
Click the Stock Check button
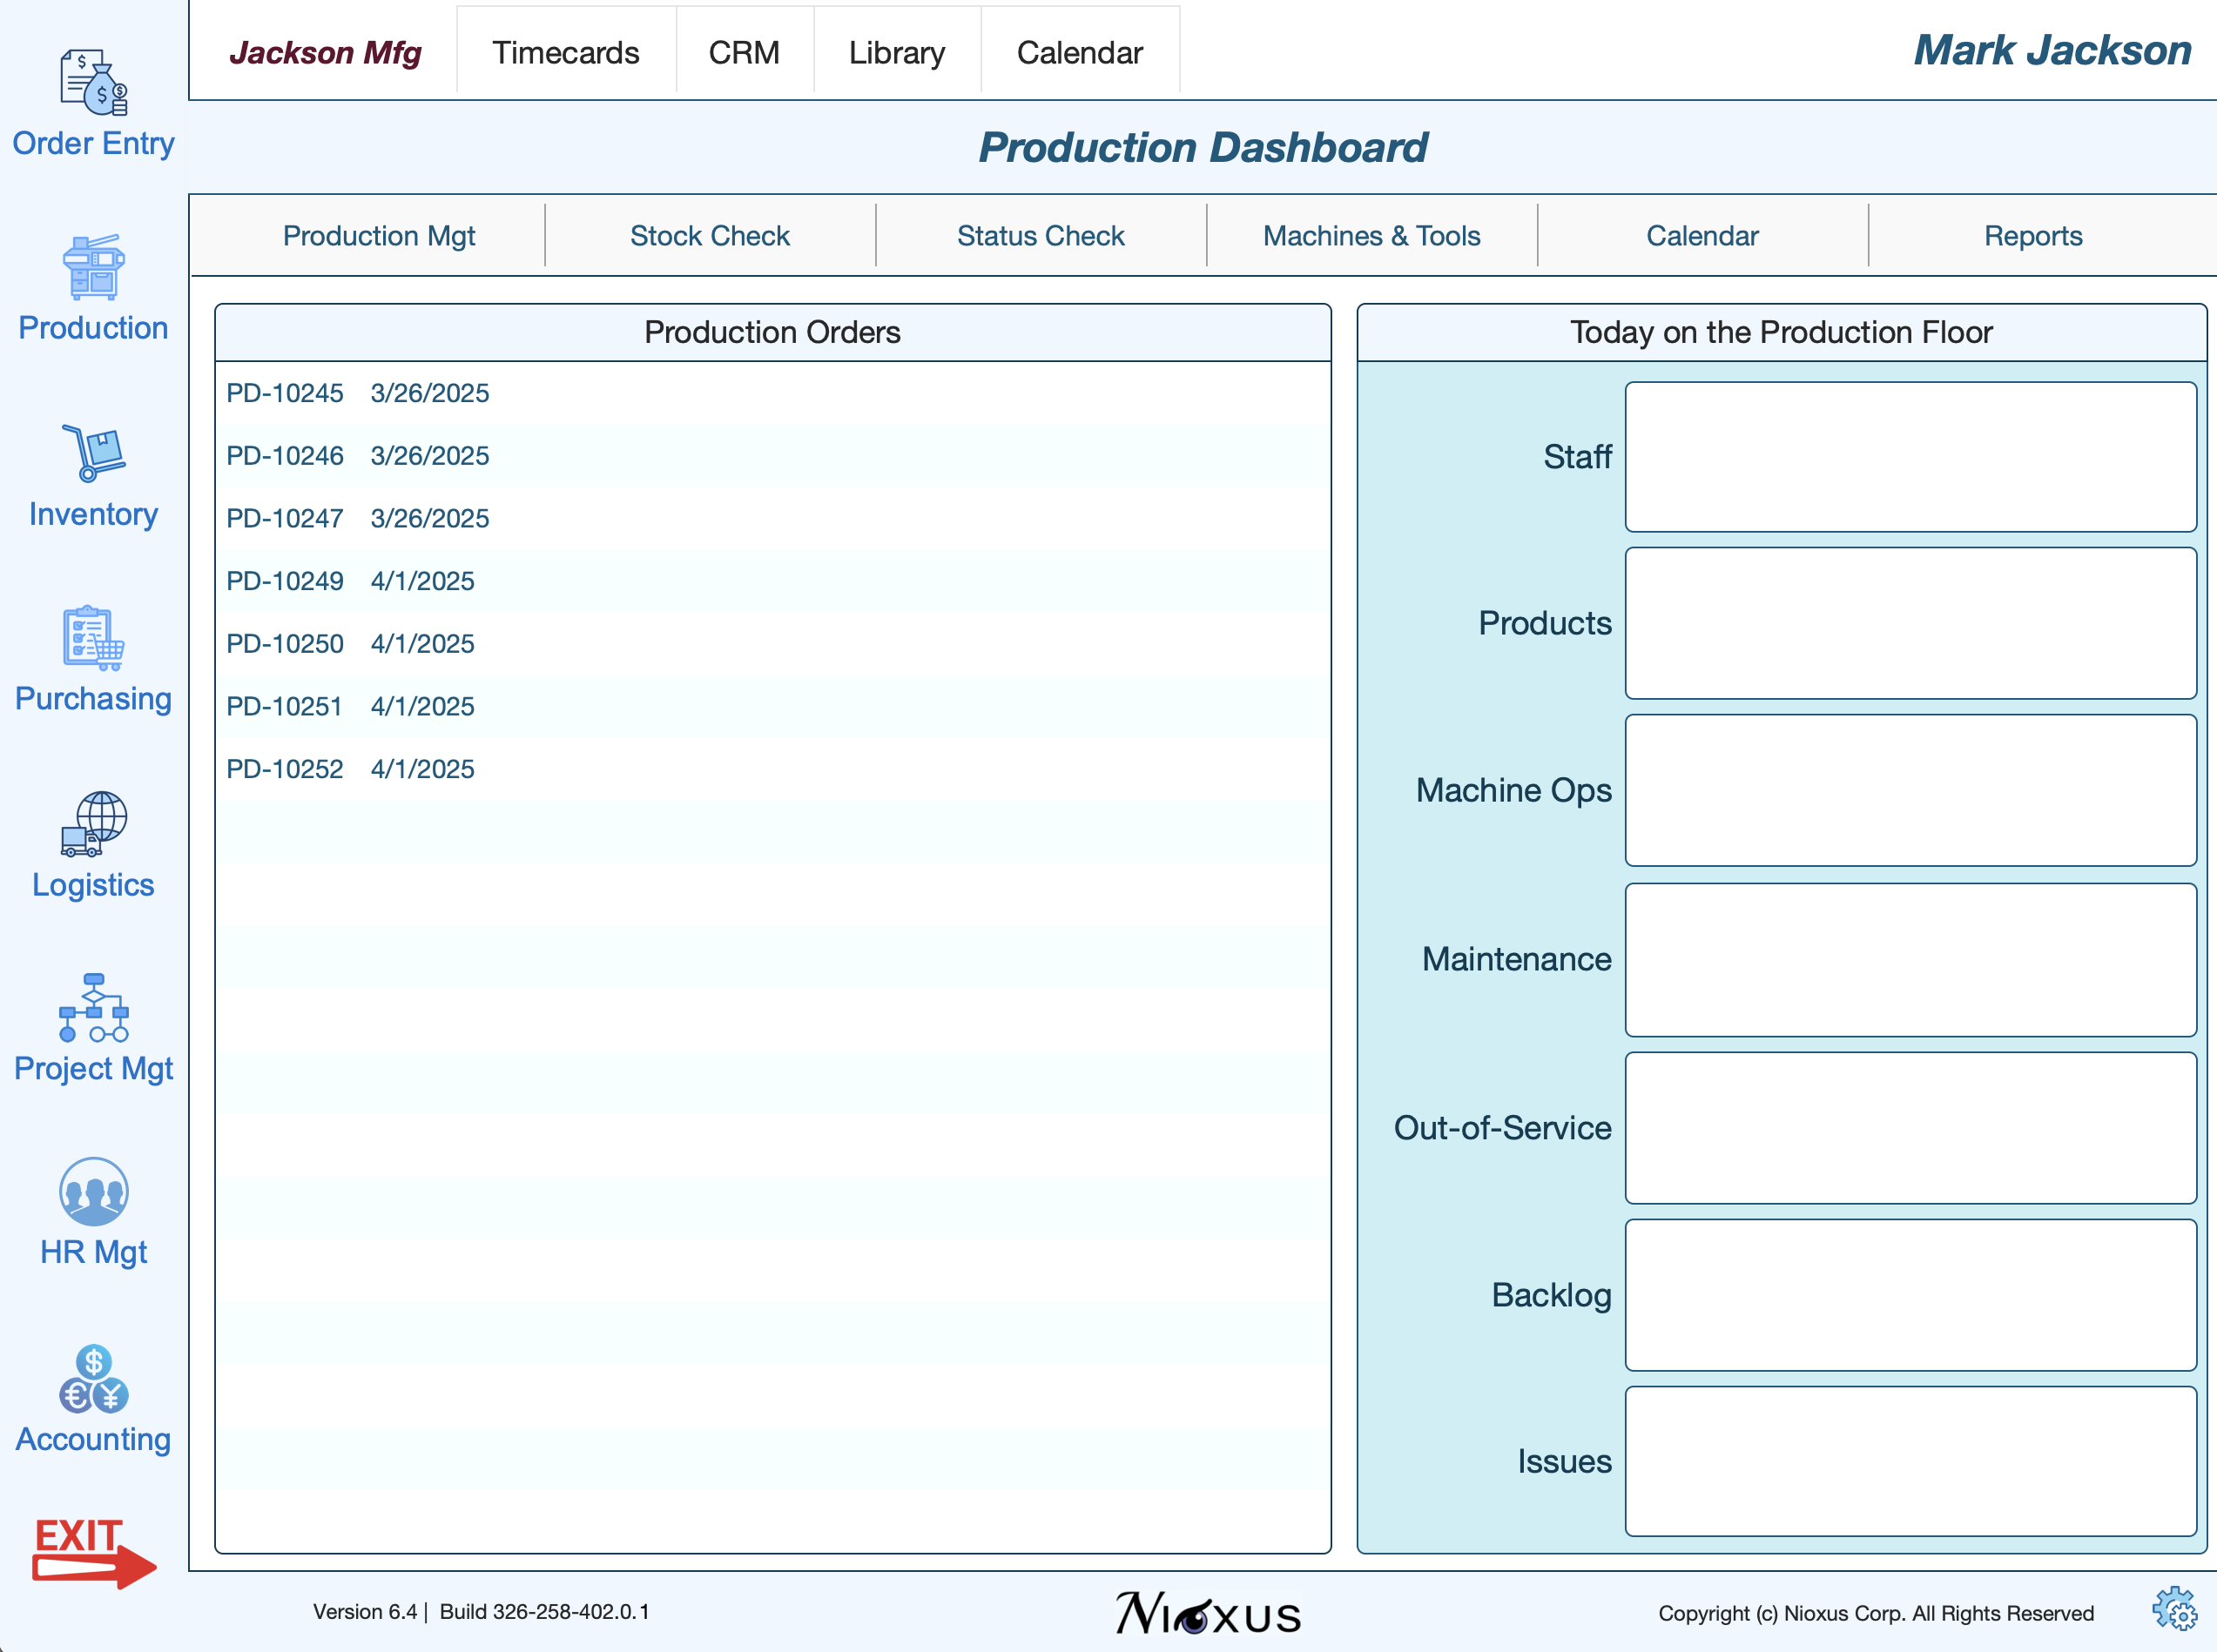point(710,236)
